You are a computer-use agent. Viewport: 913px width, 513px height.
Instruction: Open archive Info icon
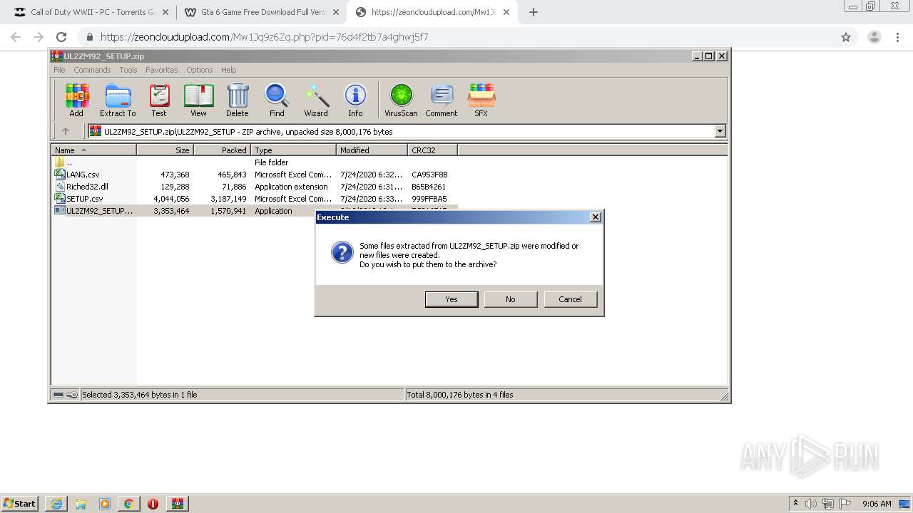coord(355,100)
